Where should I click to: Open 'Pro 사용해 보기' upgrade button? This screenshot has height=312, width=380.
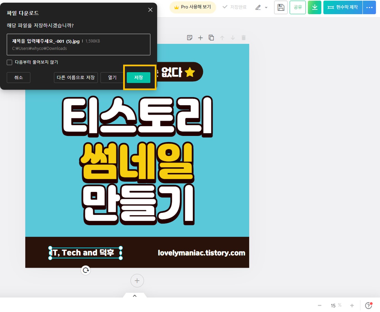tap(193, 7)
